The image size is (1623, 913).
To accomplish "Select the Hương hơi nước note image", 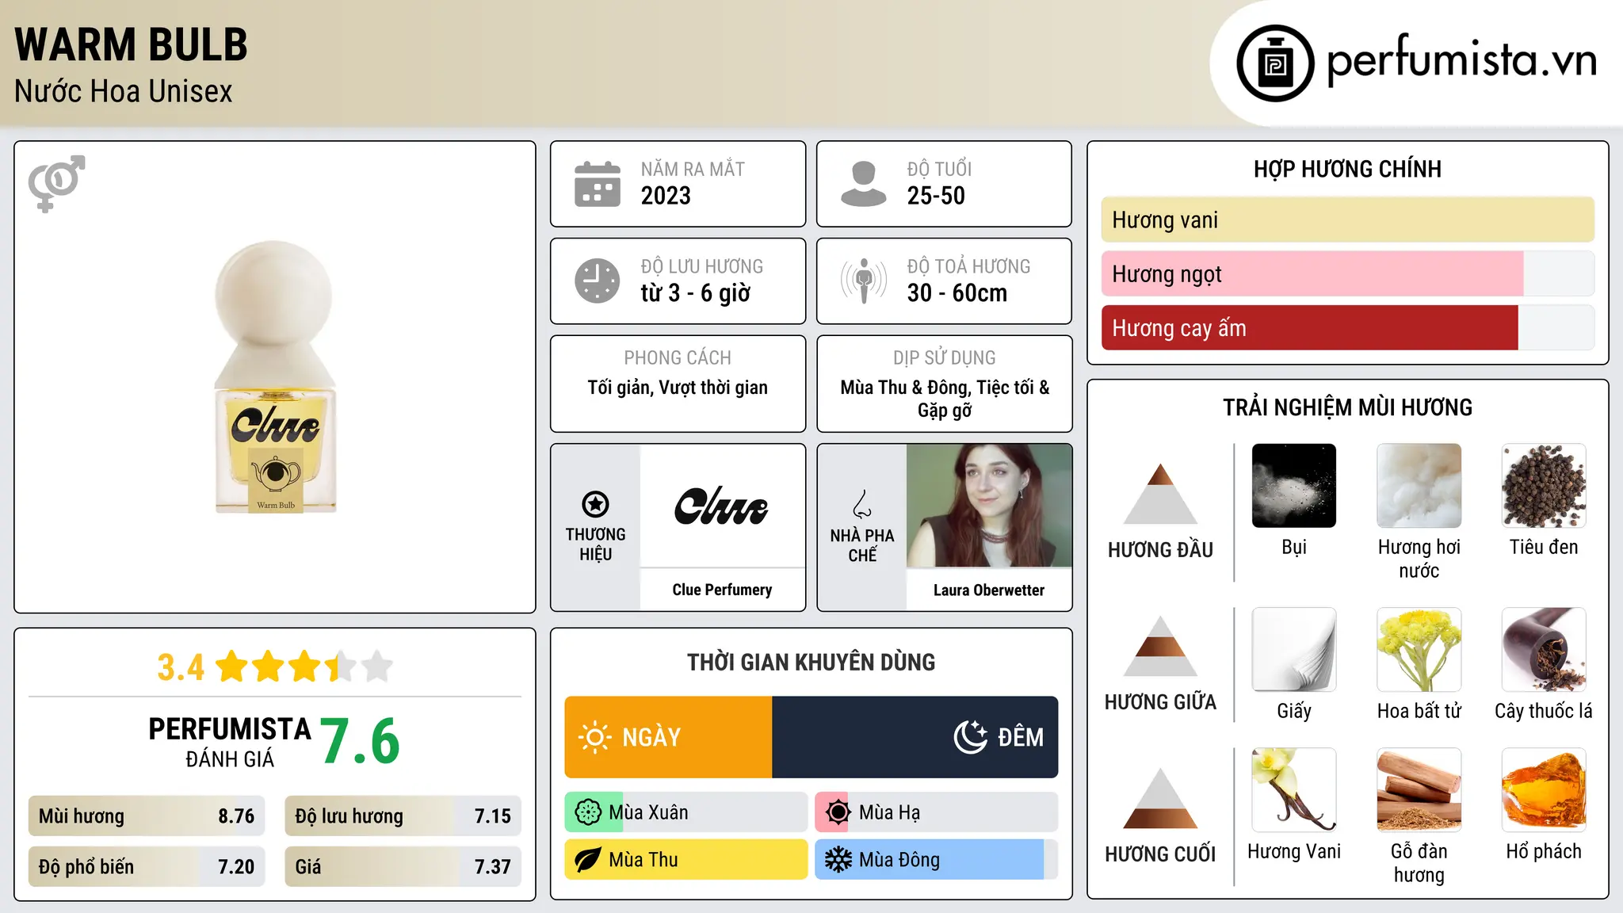I will (1419, 486).
